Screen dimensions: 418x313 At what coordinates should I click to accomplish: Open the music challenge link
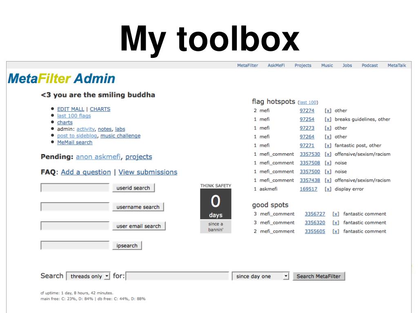pos(120,136)
